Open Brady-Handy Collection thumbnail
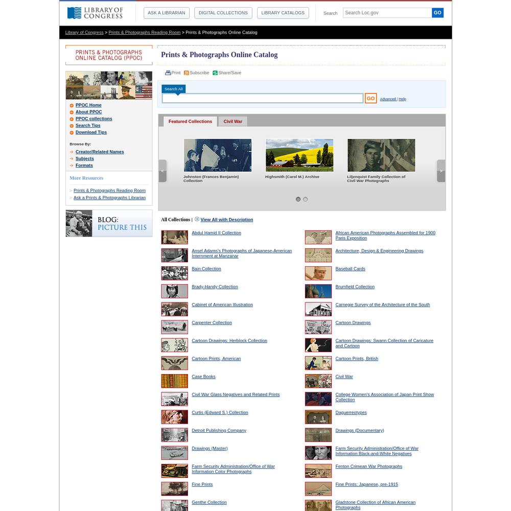511x511 pixels. click(x=175, y=291)
